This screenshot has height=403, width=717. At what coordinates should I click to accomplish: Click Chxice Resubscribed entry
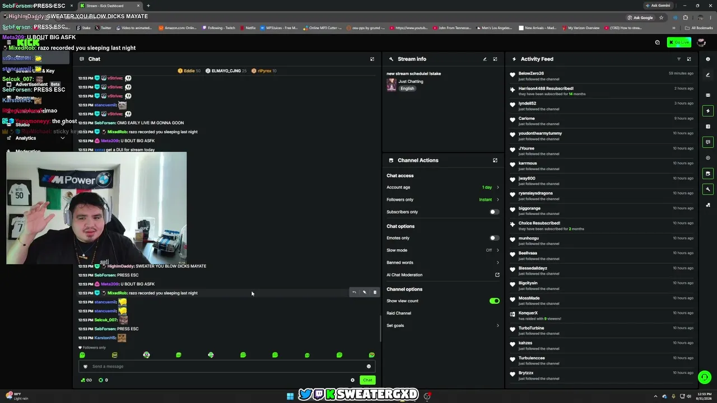pyautogui.click(x=602, y=226)
